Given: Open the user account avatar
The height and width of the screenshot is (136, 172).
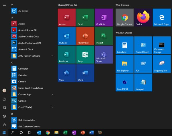Looking at the screenshot, I should 4,90.
